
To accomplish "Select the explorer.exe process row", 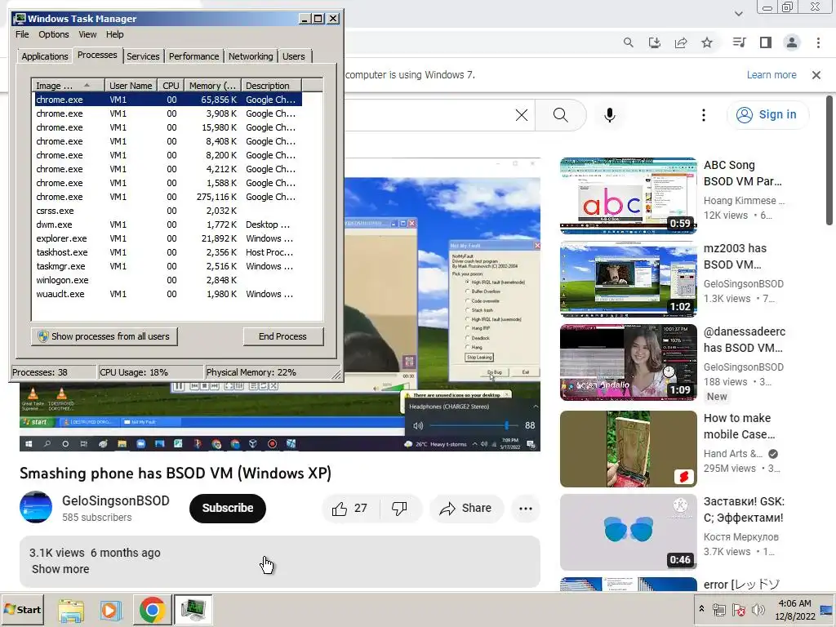I will pyautogui.click(x=168, y=238).
